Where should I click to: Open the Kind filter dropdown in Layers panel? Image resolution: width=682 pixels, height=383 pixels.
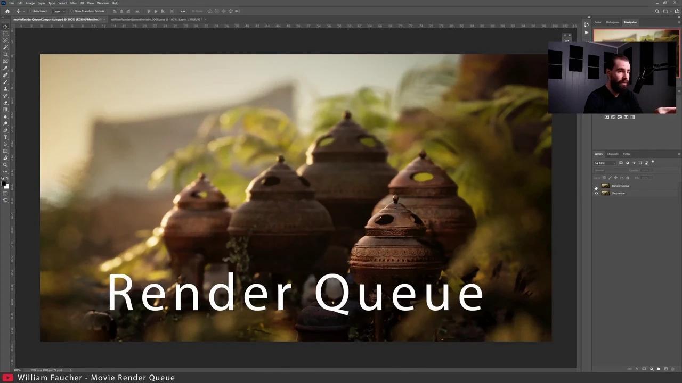click(614, 163)
